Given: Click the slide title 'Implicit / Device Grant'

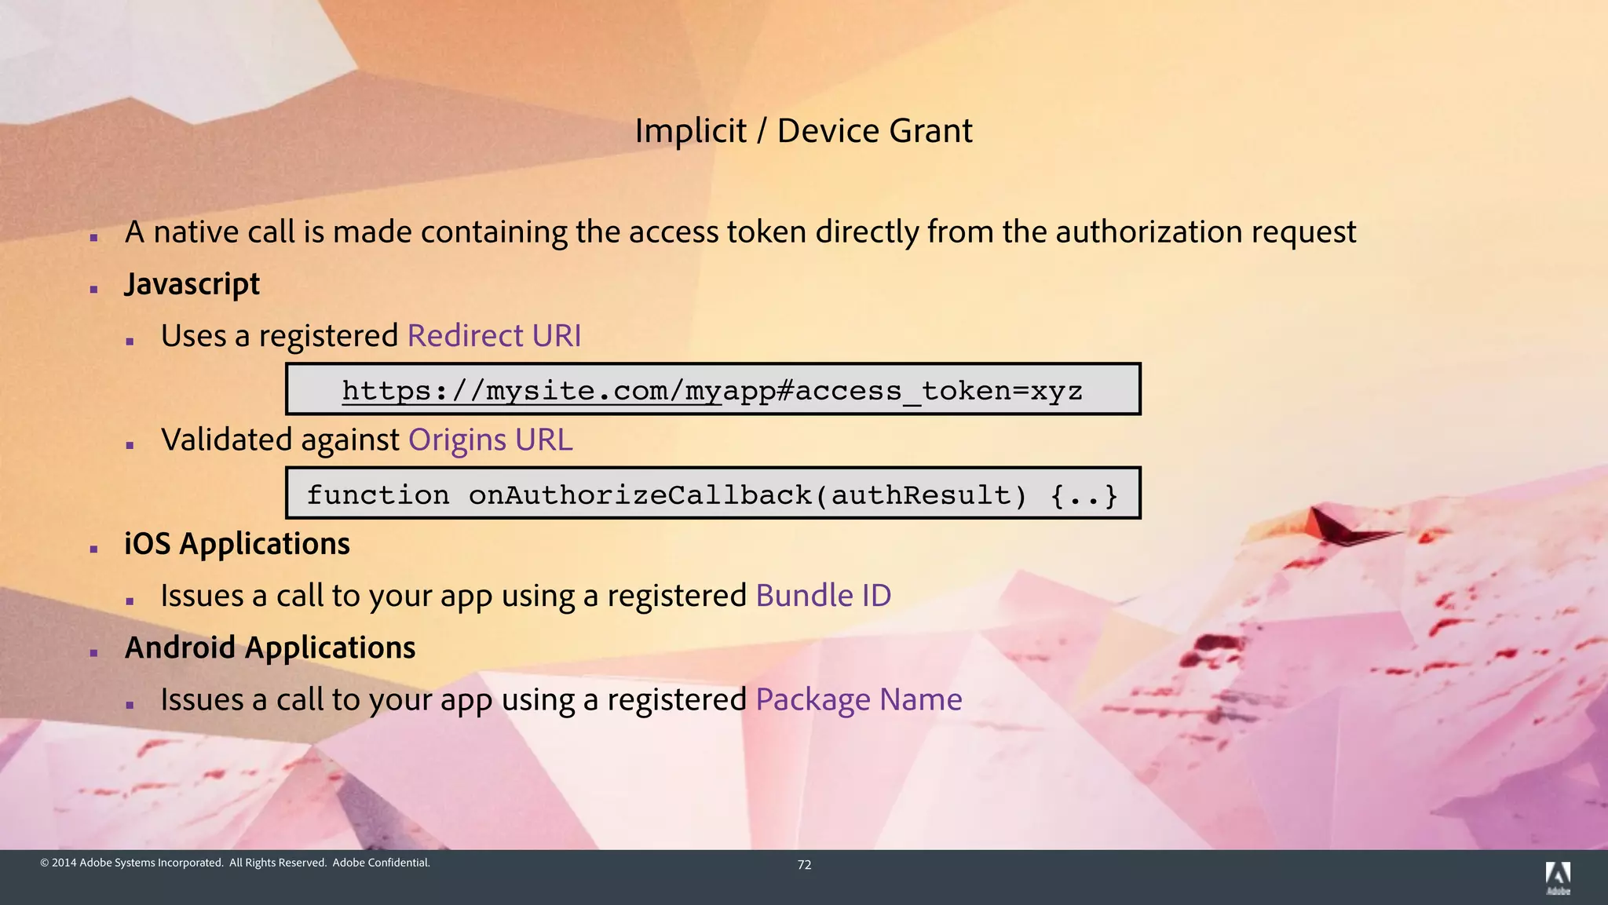Looking at the screenshot, I should tap(803, 130).
